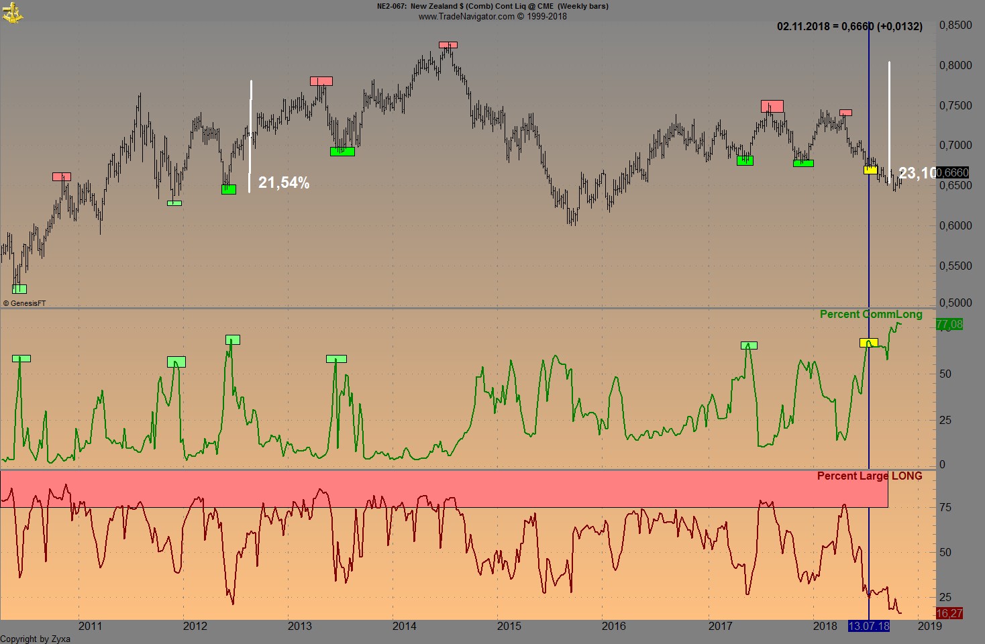The height and width of the screenshot is (644, 985).
Task: Click the golden anchor application icon
Action: pyautogui.click(x=13, y=11)
